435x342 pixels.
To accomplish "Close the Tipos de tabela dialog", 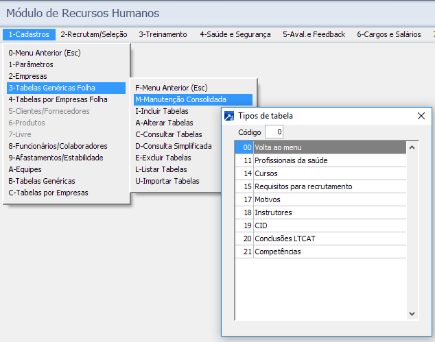I will coord(421,116).
